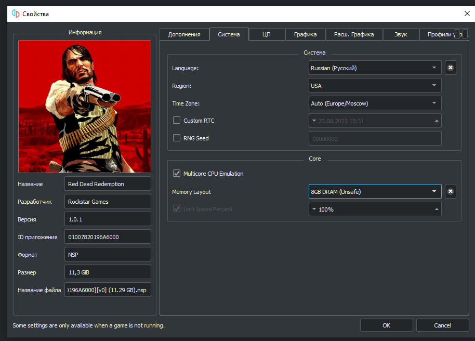Open the Memory Layout combo box
Screen dimensions: 475x341
375,192
